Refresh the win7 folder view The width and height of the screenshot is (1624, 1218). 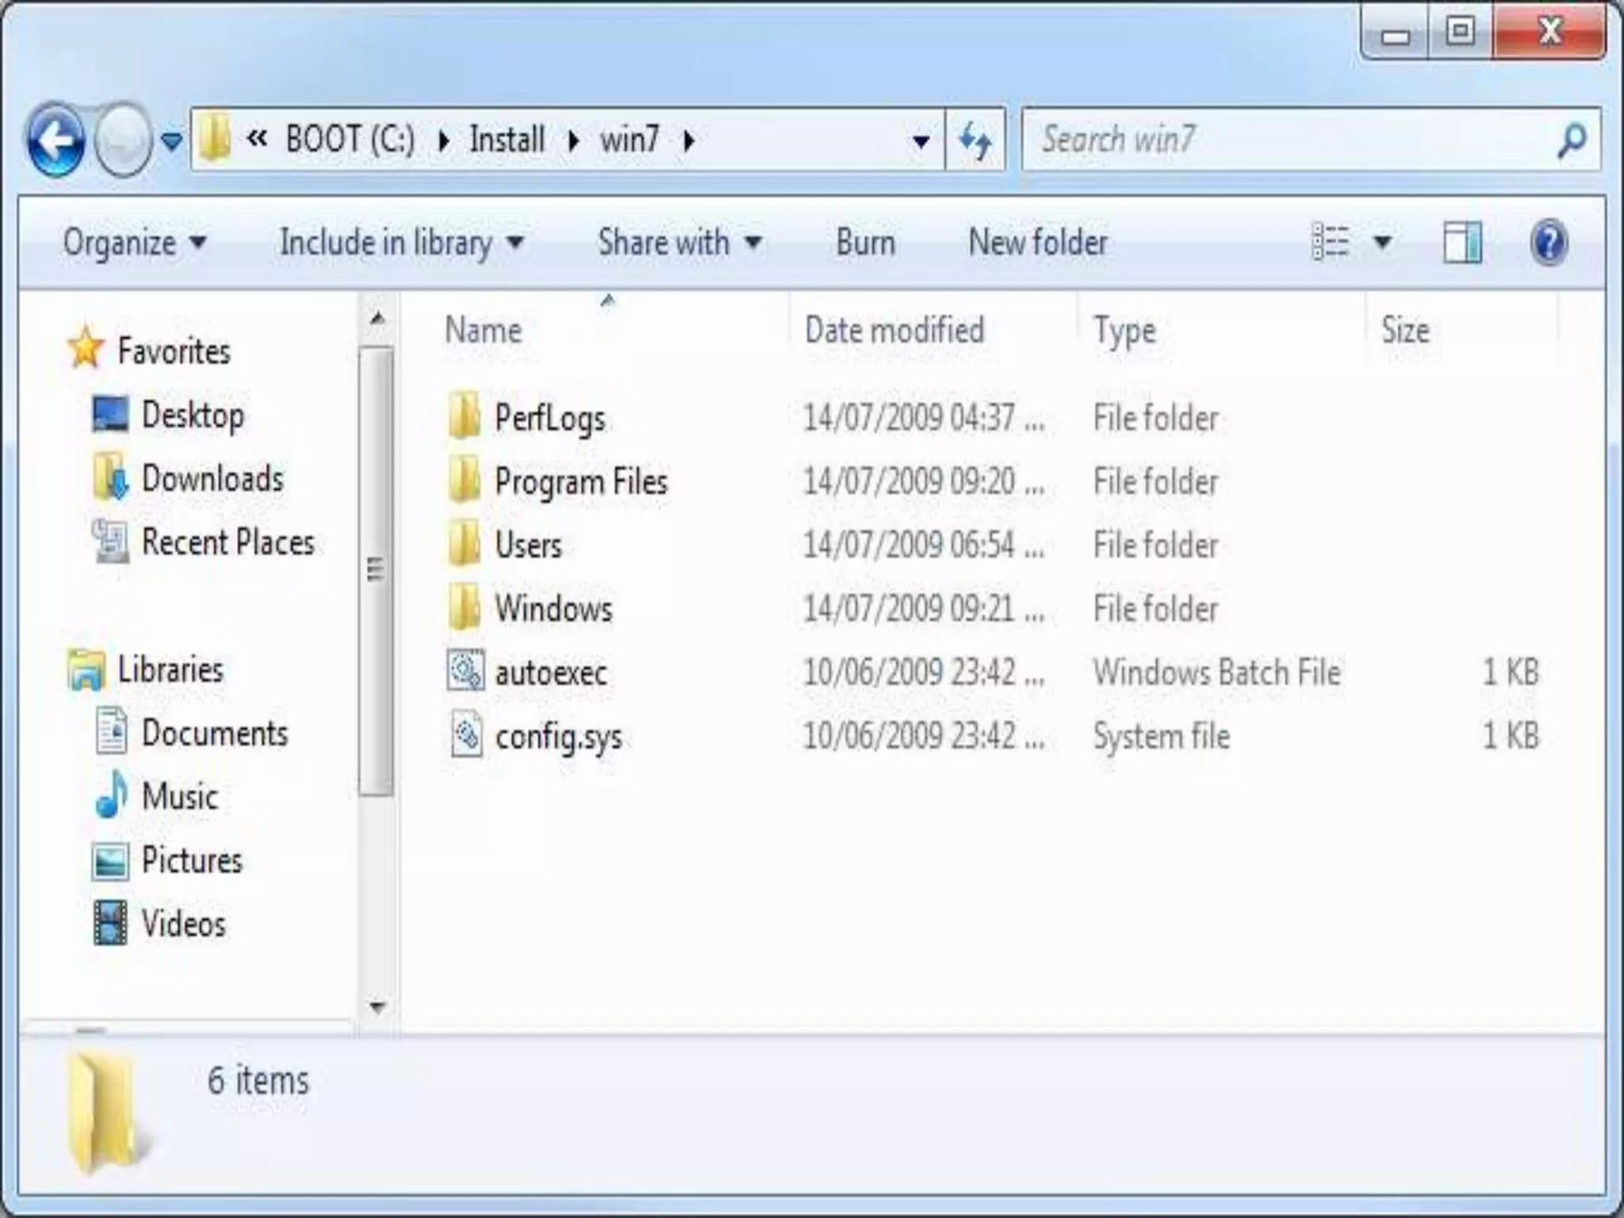975,140
